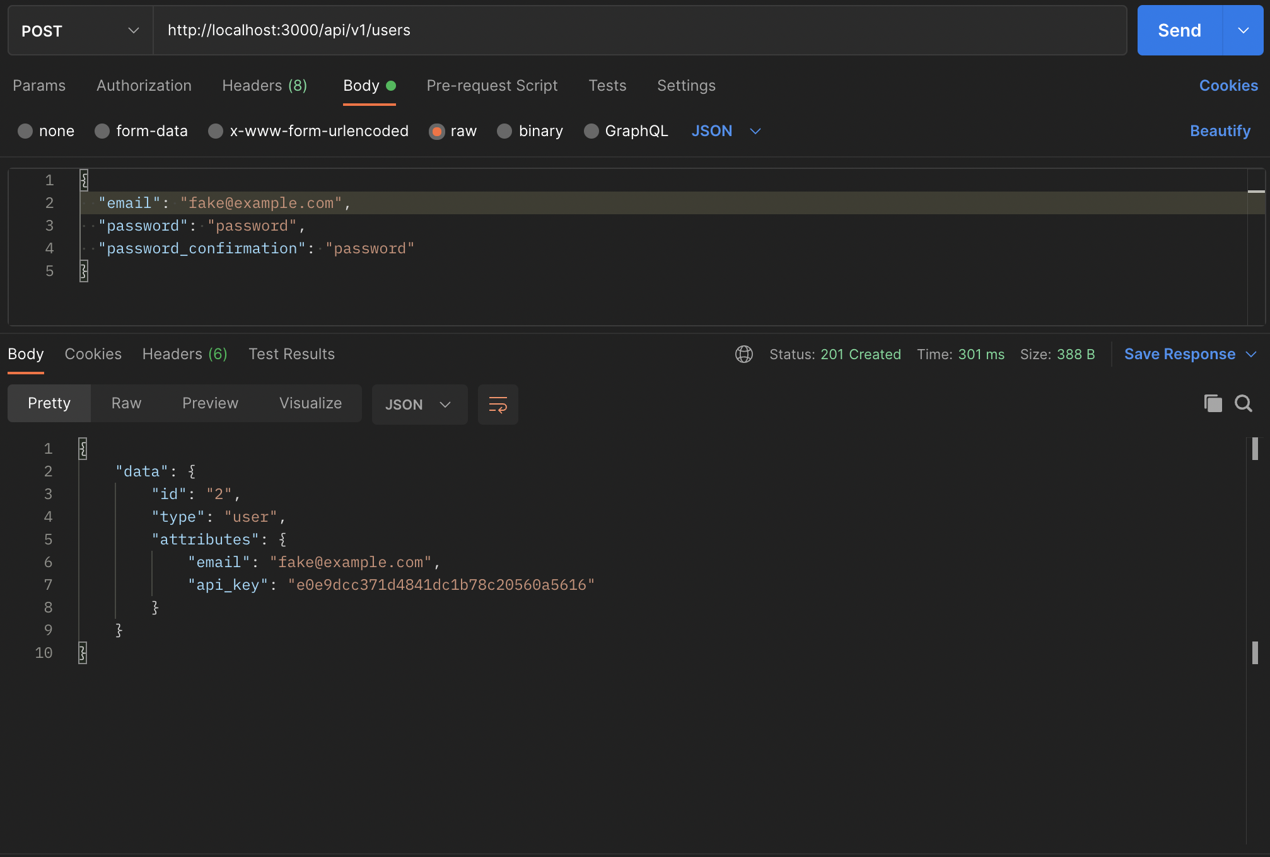
Task: Click the network globe icon beside Status
Action: click(x=744, y=354)
